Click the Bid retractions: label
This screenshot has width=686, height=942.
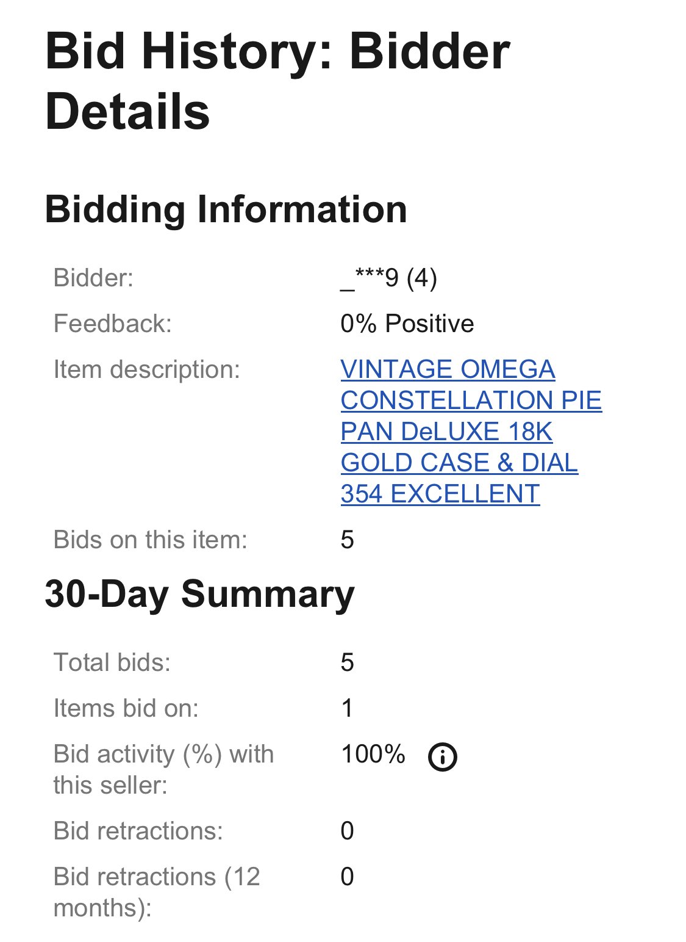coord(138,831)
